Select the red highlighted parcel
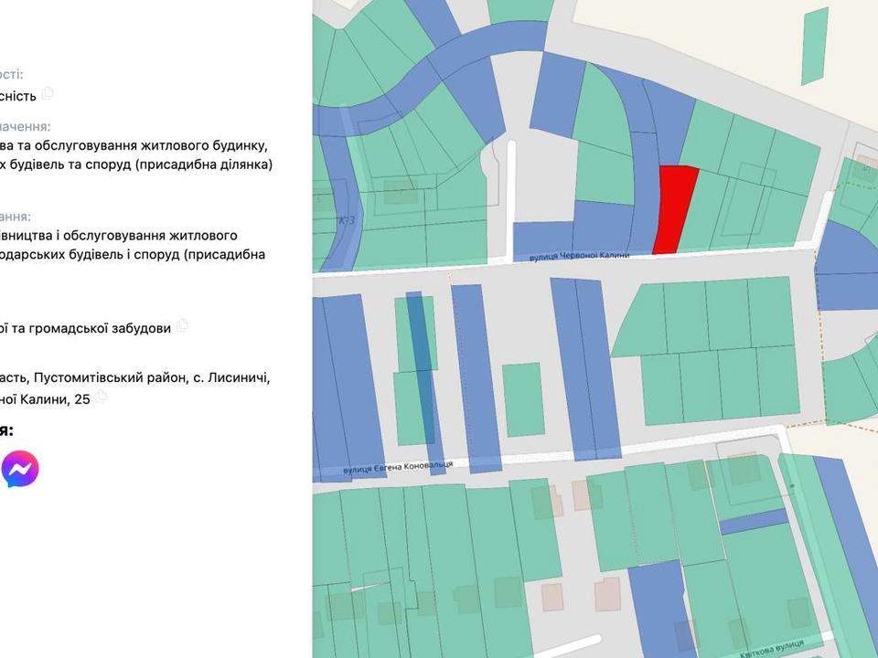This screenshot has height=658, width=878. (x=675, y=210)
